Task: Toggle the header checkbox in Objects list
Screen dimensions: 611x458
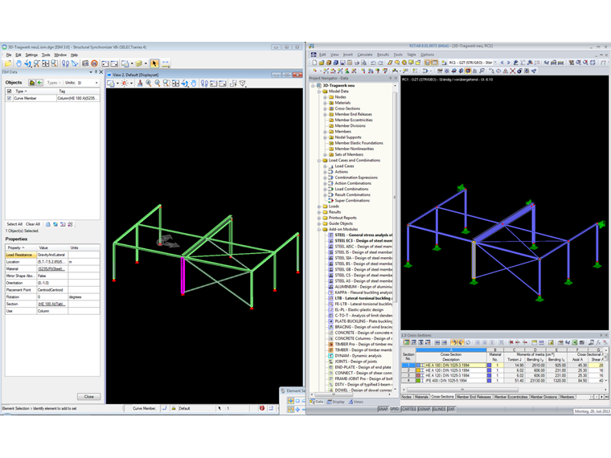Action: pyautogui.click(x=10, y=91)
